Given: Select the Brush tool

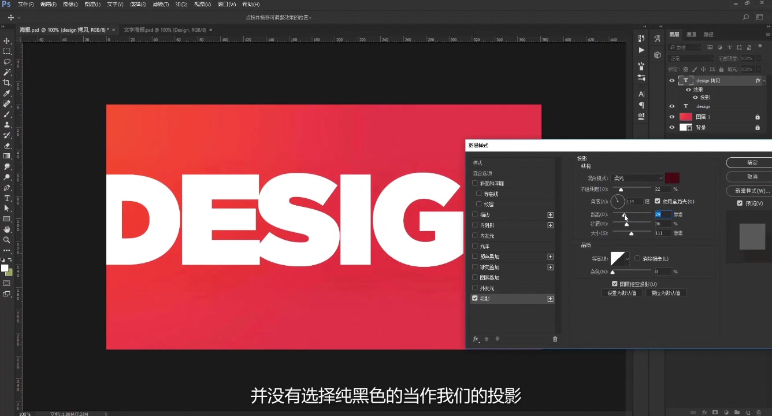Looking at the screenshot, I should tap(7, 114).
